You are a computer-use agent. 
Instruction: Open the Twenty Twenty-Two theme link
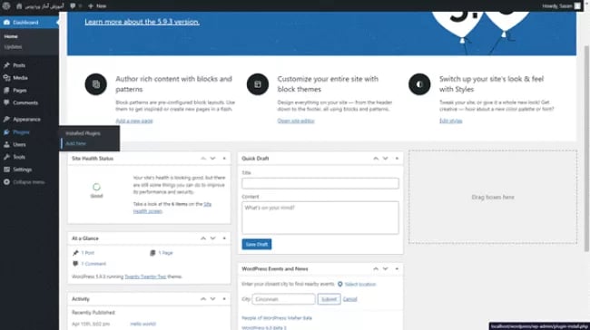coord(145,277)
